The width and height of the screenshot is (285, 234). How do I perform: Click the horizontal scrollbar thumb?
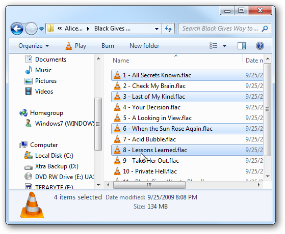pyautogui.click(x=149, y=185)
